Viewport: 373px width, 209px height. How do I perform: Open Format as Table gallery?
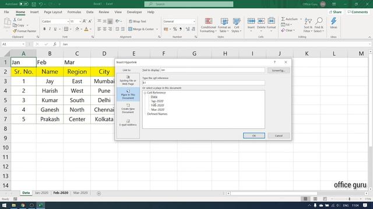(x=224, y=25)
